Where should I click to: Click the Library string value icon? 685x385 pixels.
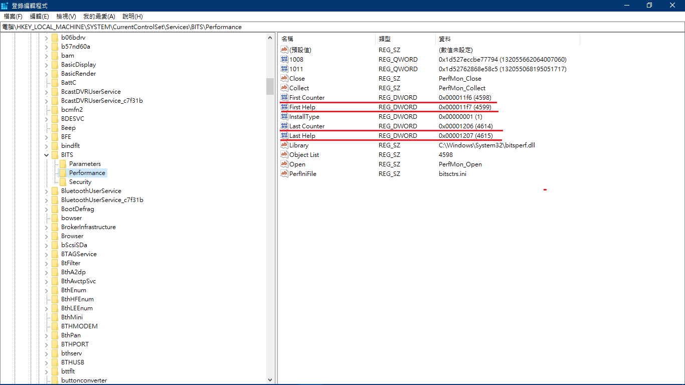[x=284, y=145]
